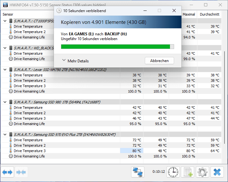
Task: Click the blue X close sensors button
Action: (217, 172)
